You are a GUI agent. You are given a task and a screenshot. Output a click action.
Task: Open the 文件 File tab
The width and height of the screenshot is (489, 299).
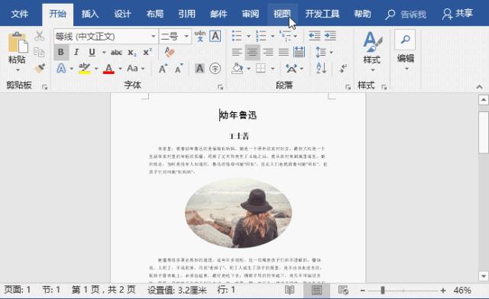pos(19,14)
